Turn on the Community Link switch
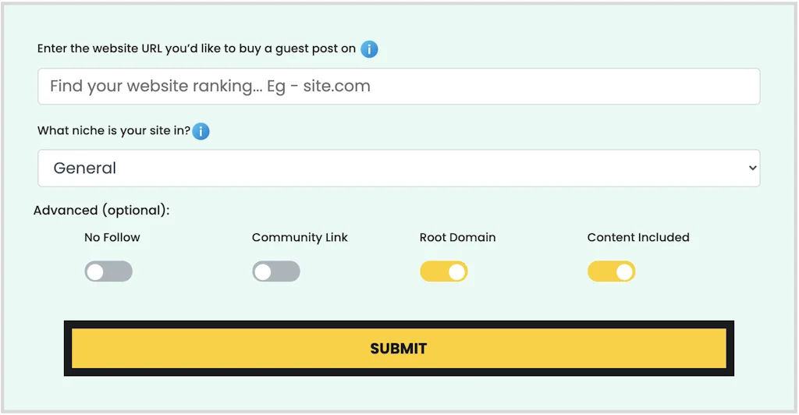The image size is (799, 415). (x=276, y=271)
